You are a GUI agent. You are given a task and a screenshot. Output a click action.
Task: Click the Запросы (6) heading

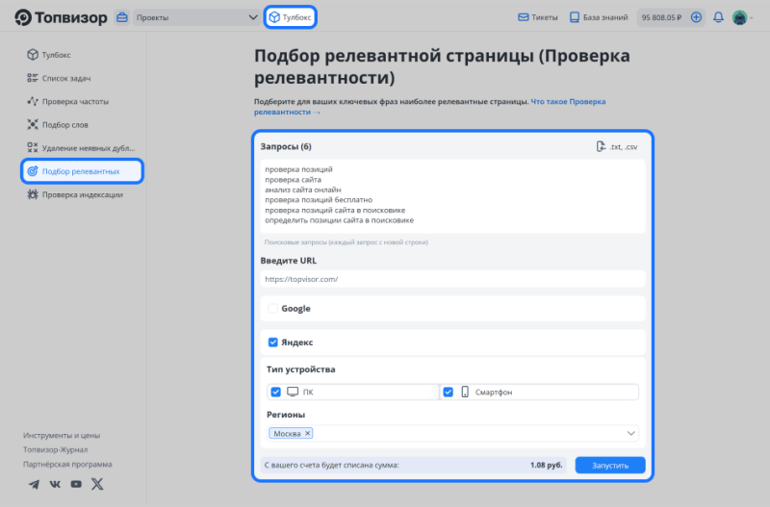click(x=286, y=146)
